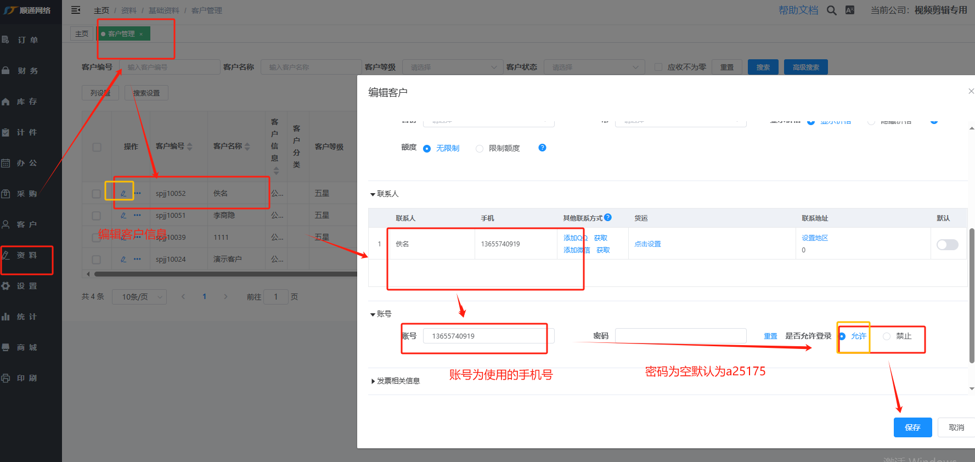Click the 资料 sidebar icon
Image resolution: width=975 pixels, height=462 pixels.
tap(6, 255)
